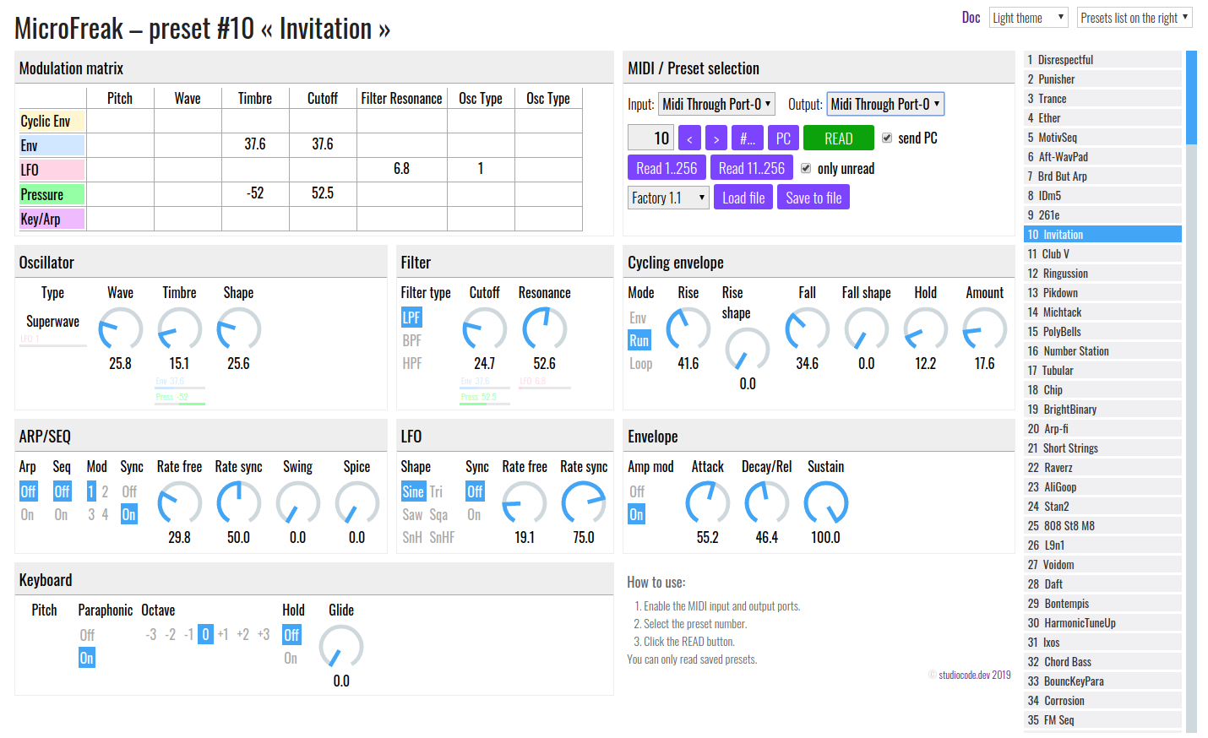Screen dimensions: 1208x738
Task: Click the Swing knob
Action: click(x=298, y=503)
